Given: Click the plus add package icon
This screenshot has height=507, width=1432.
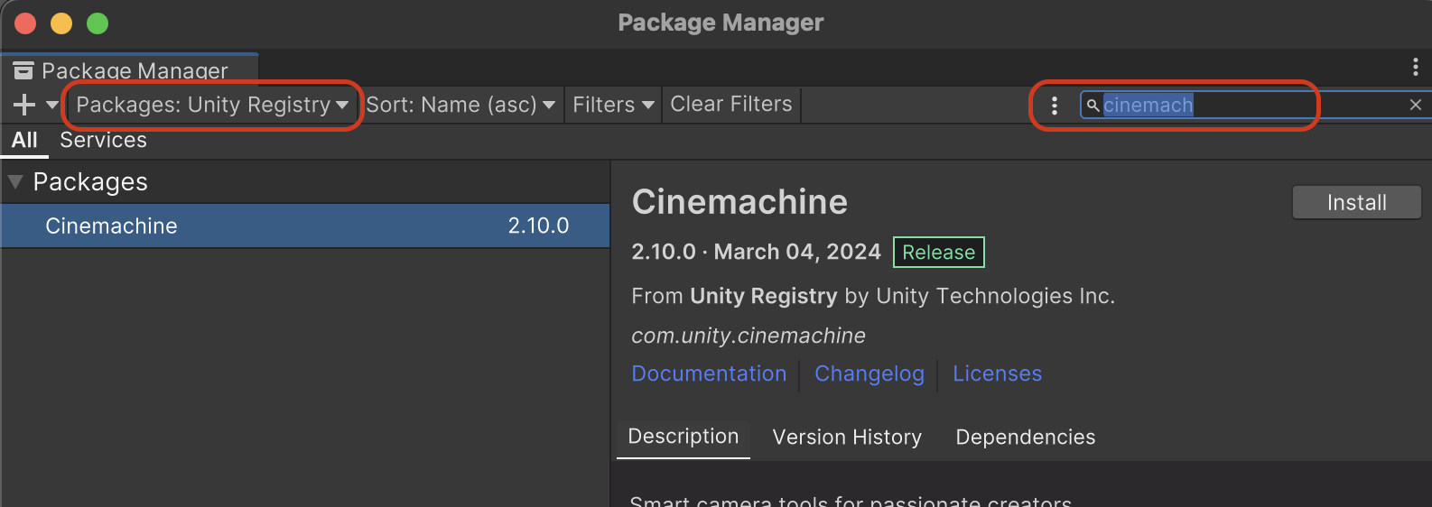Looking at the screenshot, I should 24,105.
